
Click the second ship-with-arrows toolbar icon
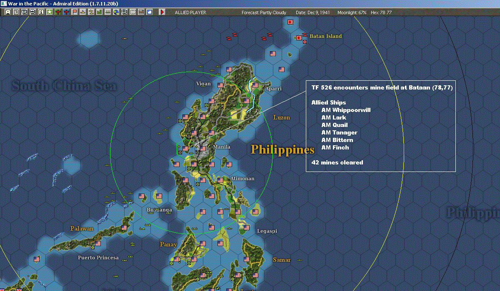coord(33,12)
